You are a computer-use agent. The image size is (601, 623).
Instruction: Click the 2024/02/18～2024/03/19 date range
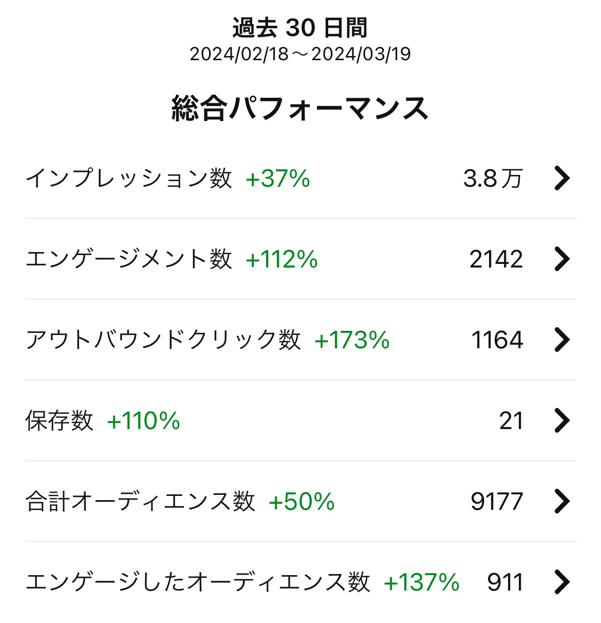(300, 54)
